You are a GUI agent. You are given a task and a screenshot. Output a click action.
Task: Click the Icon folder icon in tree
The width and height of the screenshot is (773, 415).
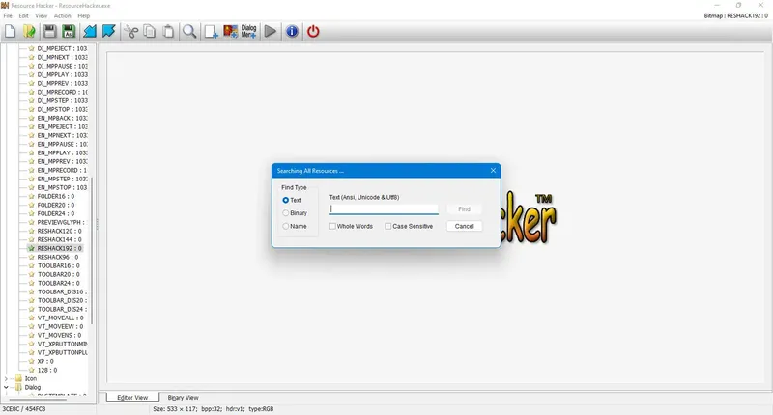(x=18, y=378)
